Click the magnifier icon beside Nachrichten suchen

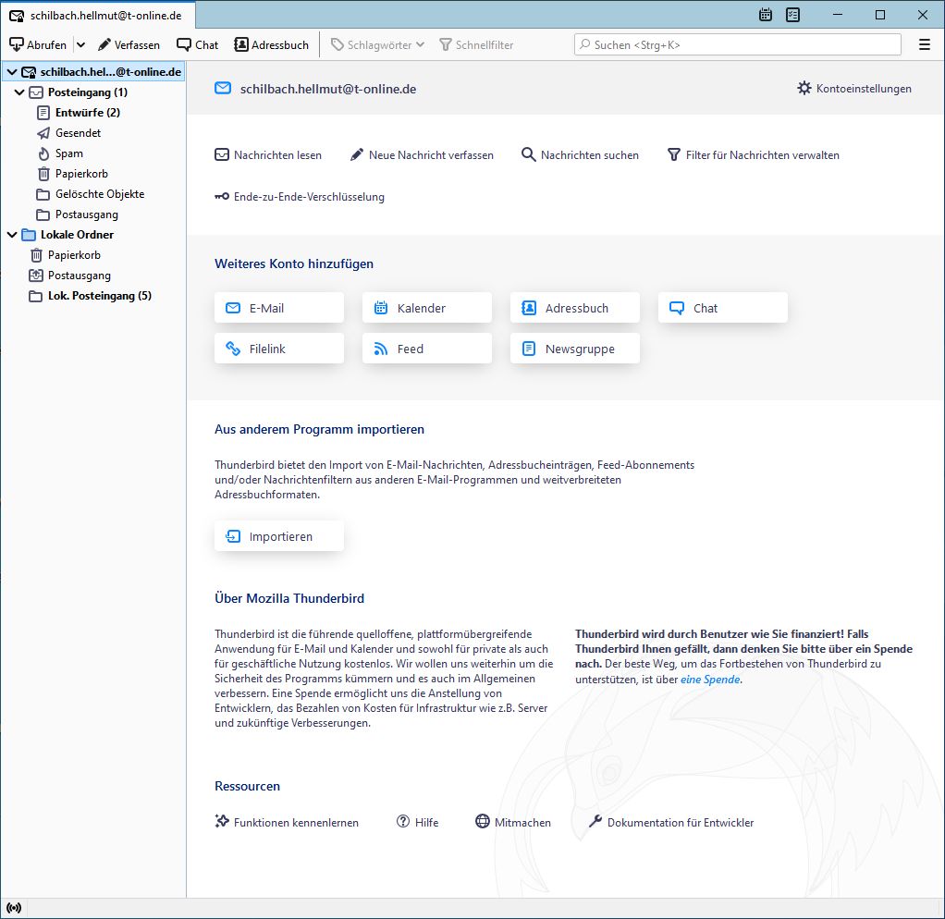pyautogui.click(x=529, y=155)
